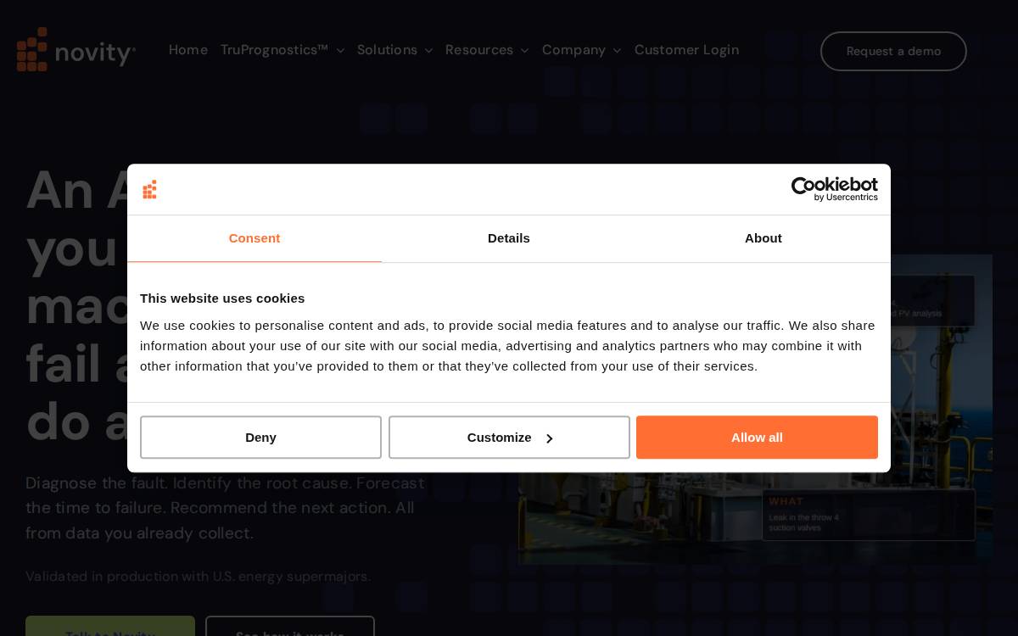Click the arrow icon beside Customize
Screen dimensions: 1018x636
[549, 438]
